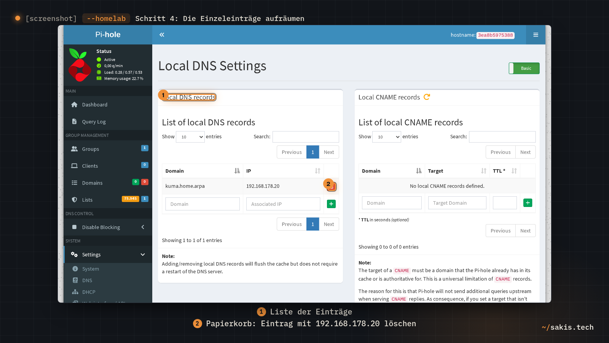The image size is (609, 343).
Task: Click the Domains list icon
Action: pyautogui.click(x=74, y=183)
